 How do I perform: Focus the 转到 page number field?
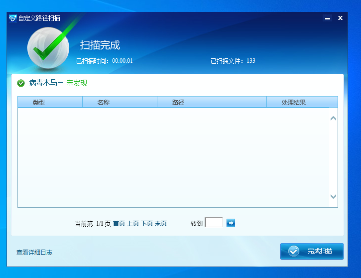point(214,223)
